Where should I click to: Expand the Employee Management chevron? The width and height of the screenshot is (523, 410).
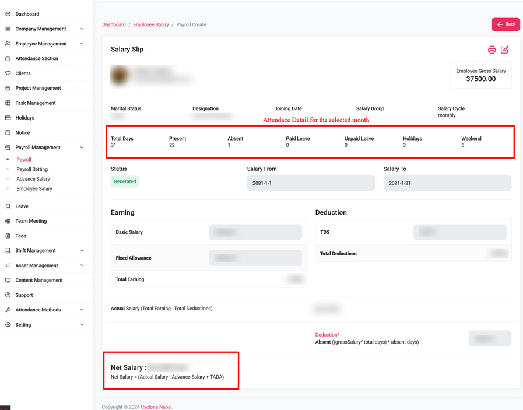[x=82, y=44]
